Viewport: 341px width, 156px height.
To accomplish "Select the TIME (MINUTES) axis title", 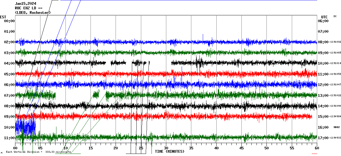I will tap(169, 151).
